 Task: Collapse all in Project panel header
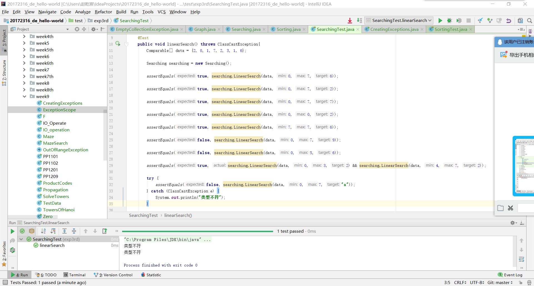[x=84, y=29]
